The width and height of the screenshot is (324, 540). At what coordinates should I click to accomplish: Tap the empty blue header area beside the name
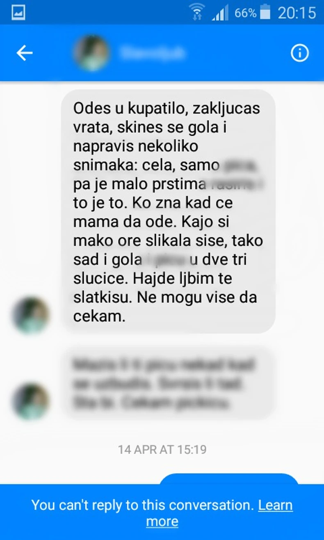click(x=238, y=53)
